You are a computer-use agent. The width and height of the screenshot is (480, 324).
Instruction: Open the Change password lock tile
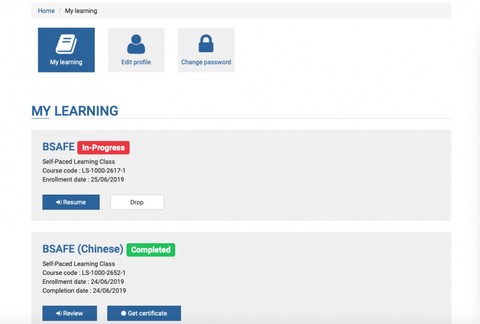pyautogui.click(x=206, y=50)
